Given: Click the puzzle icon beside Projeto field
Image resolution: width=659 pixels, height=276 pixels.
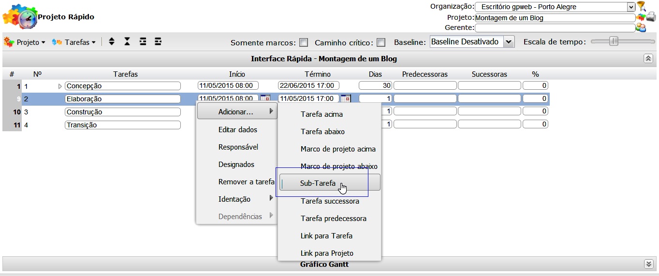Looking at the screenshot, I should pyautogui.click(x=641, y=17).
